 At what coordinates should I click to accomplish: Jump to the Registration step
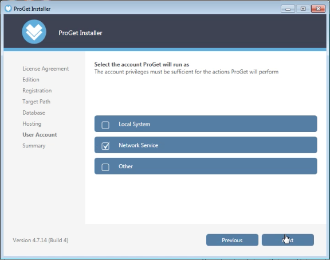pyautogui.click(x=37, y=91)
